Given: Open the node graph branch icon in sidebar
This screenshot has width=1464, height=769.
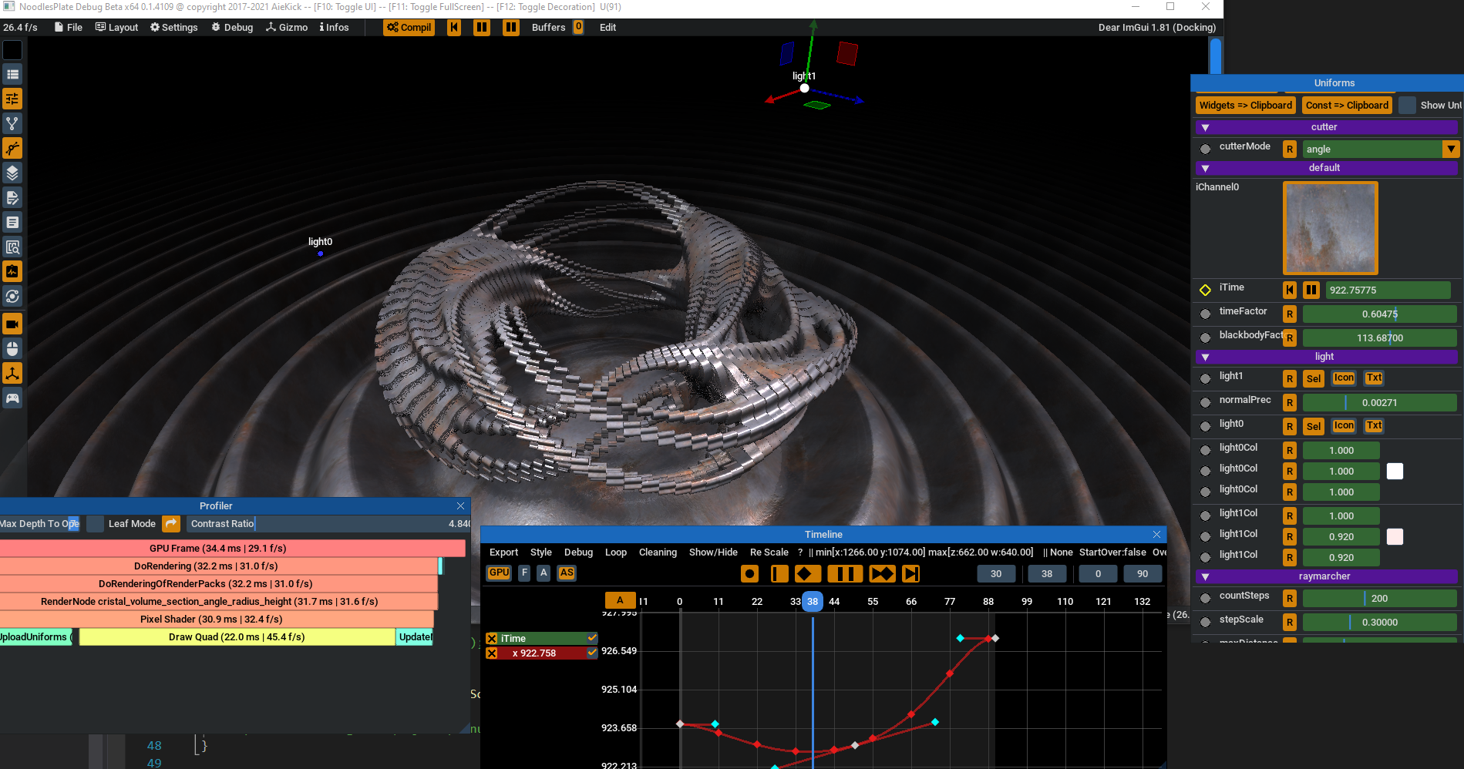Looking at the screenshot, I should pos(12,124).
